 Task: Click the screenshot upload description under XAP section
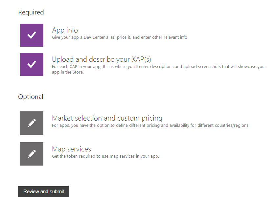(159, 66)
